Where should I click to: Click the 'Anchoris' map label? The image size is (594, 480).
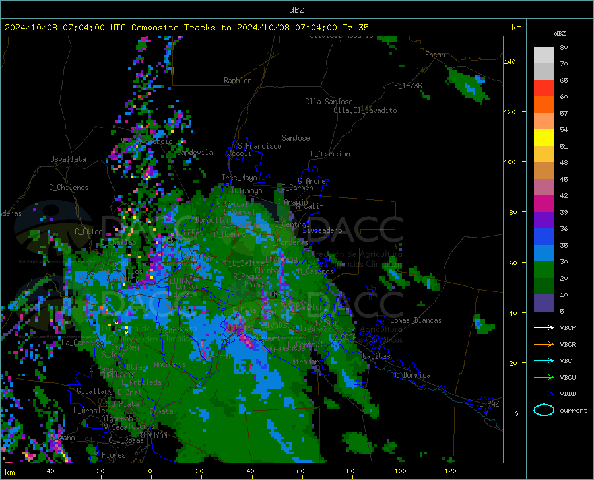coord(170,364)
